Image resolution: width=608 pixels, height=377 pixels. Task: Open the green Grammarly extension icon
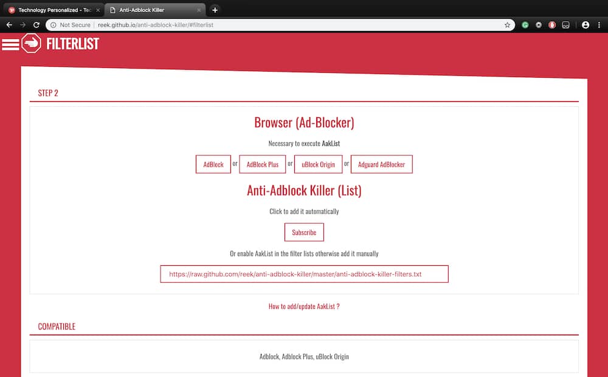(x=525, y=25)
